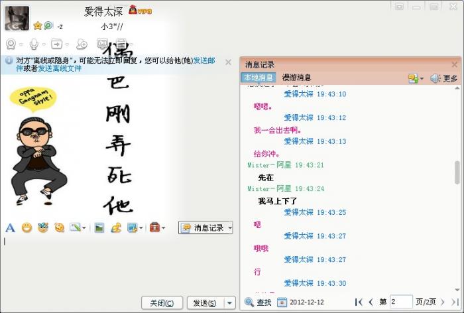The height and width of the screenshot is (313, 464).
Task: Jump to last page of records
Action: coord(455,302)
